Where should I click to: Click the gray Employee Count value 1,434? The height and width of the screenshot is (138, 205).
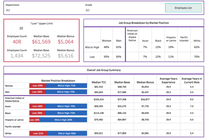coord(17,56)
